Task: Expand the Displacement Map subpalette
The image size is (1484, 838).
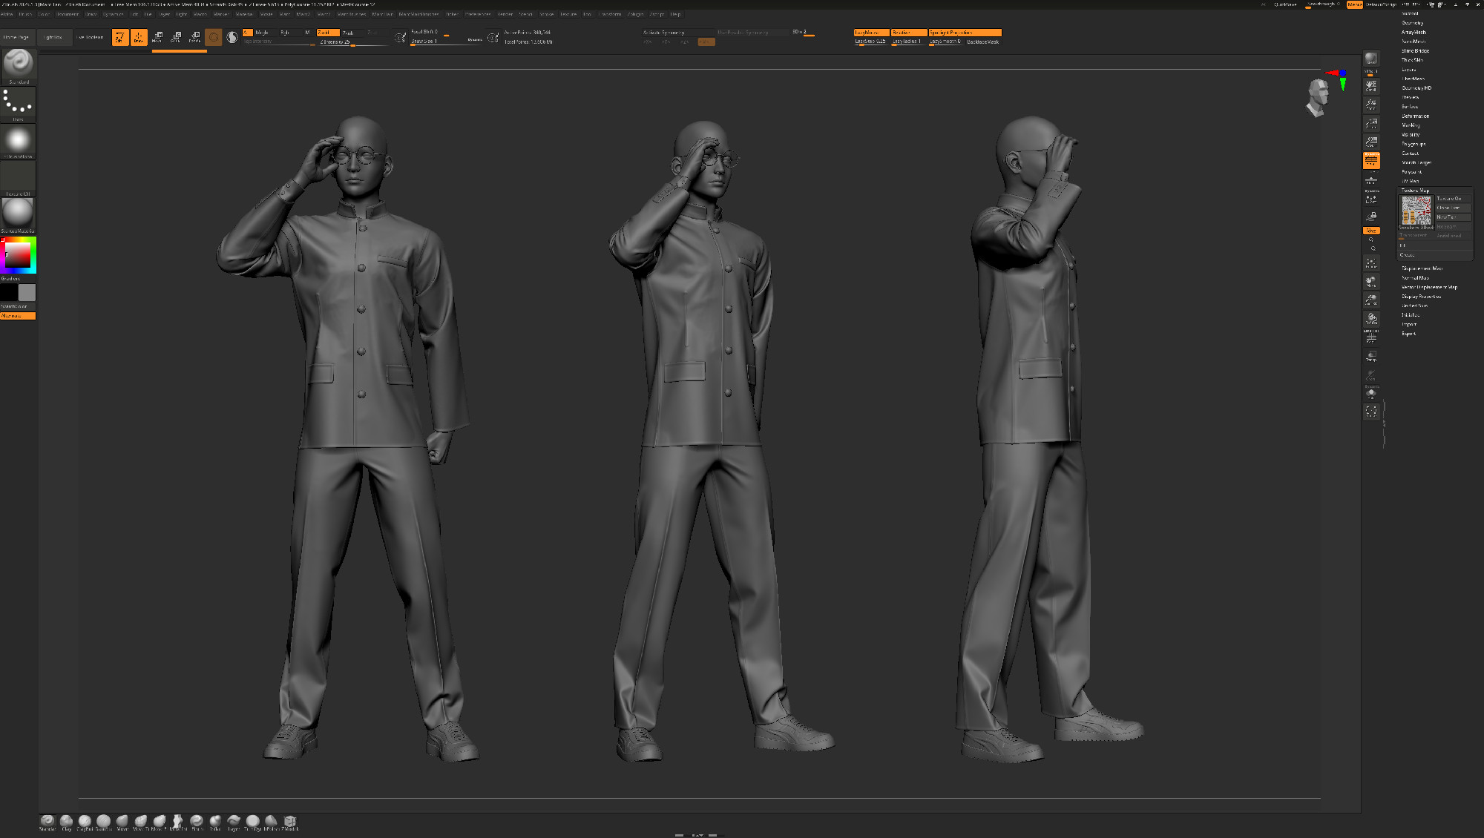Action: pyautogui.click(x=1422, y=268)
